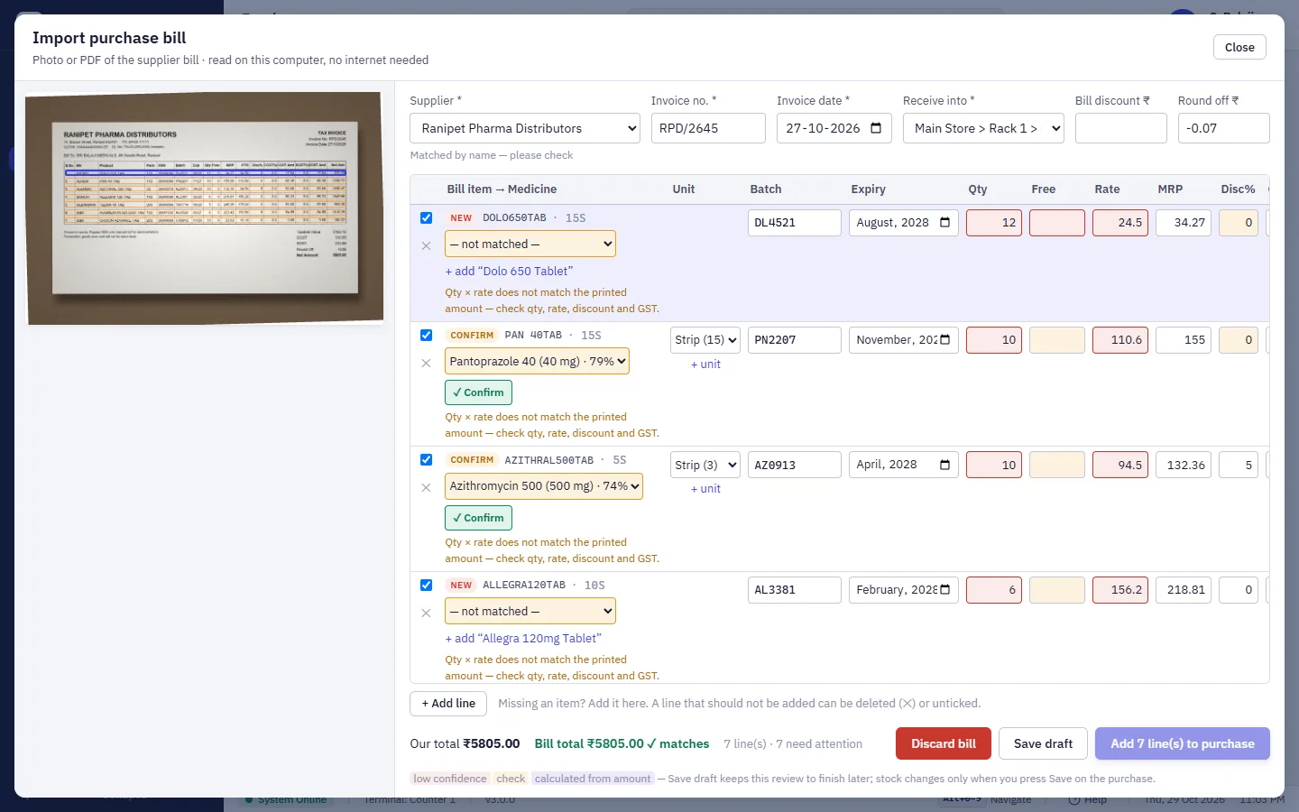Untick the AZITHRAL500TAB line checkbox
The height and width of the screenshot is (812, 1299).
[426, 459]
